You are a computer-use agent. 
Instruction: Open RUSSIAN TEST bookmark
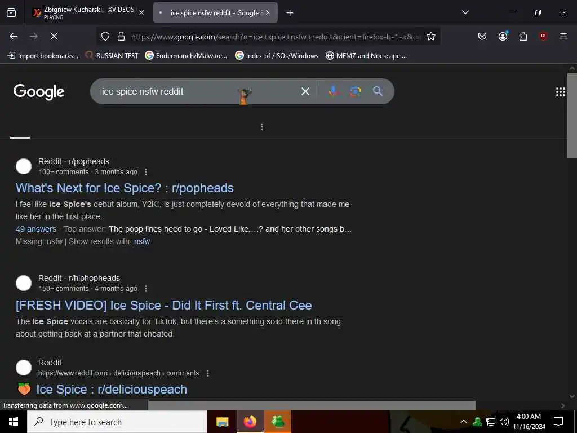[x=112, y=56]
